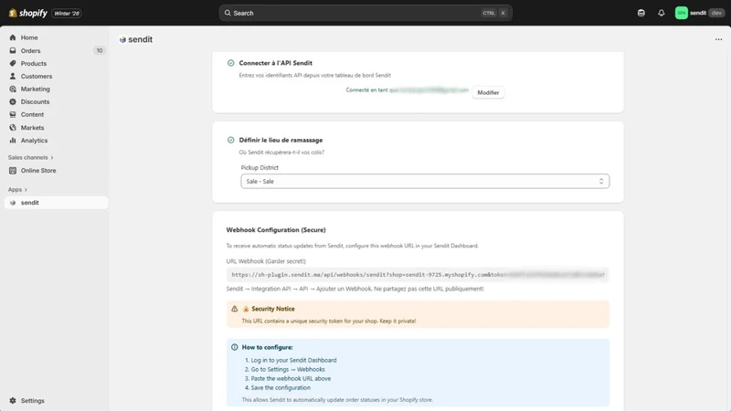Click 'Go to Settings → Webhooks' step
This screenshot has width=731, height=411.
(288, 369)
